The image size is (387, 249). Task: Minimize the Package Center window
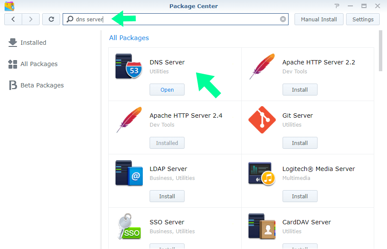coord(350,6)
